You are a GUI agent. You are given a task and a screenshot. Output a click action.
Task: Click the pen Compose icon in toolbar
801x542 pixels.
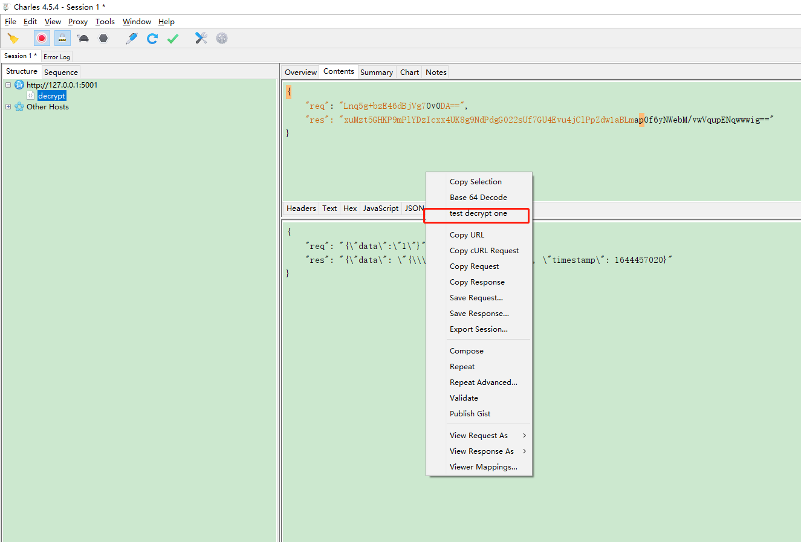(132, 39)
